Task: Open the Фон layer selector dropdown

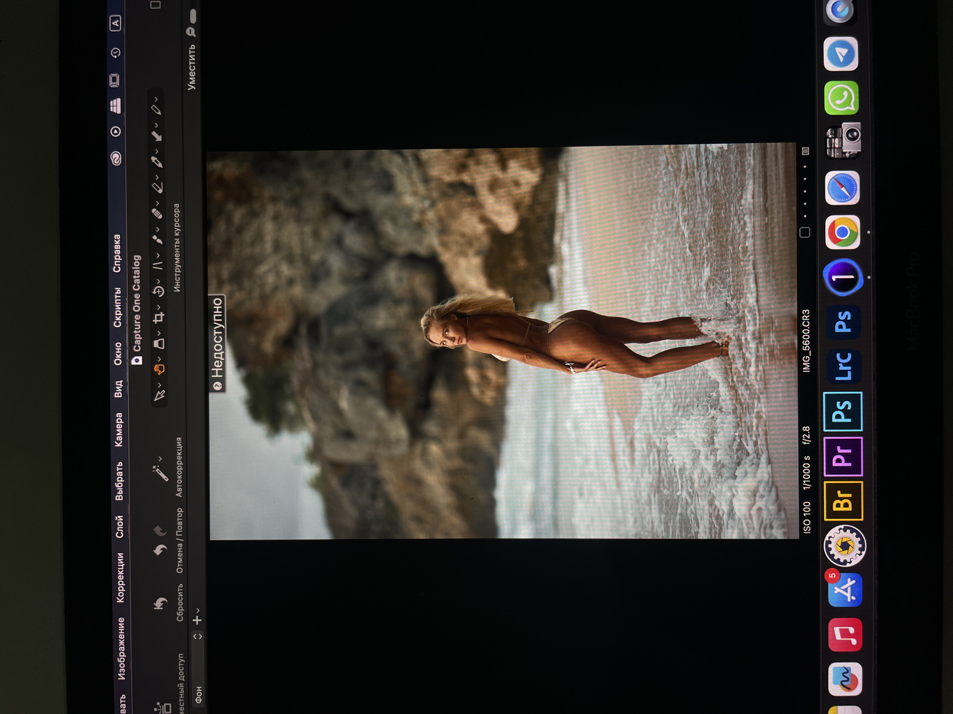Action: [x=198, y=669]
